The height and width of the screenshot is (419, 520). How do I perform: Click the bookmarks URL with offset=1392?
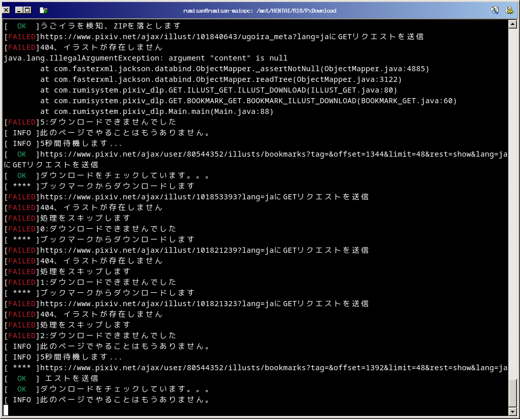[273, 368]
